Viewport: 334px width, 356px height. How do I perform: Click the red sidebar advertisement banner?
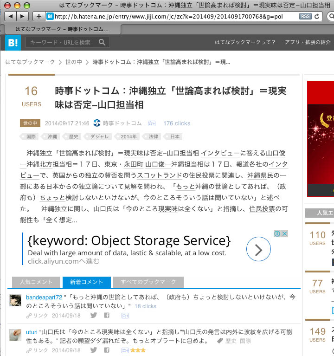(321, 139)
